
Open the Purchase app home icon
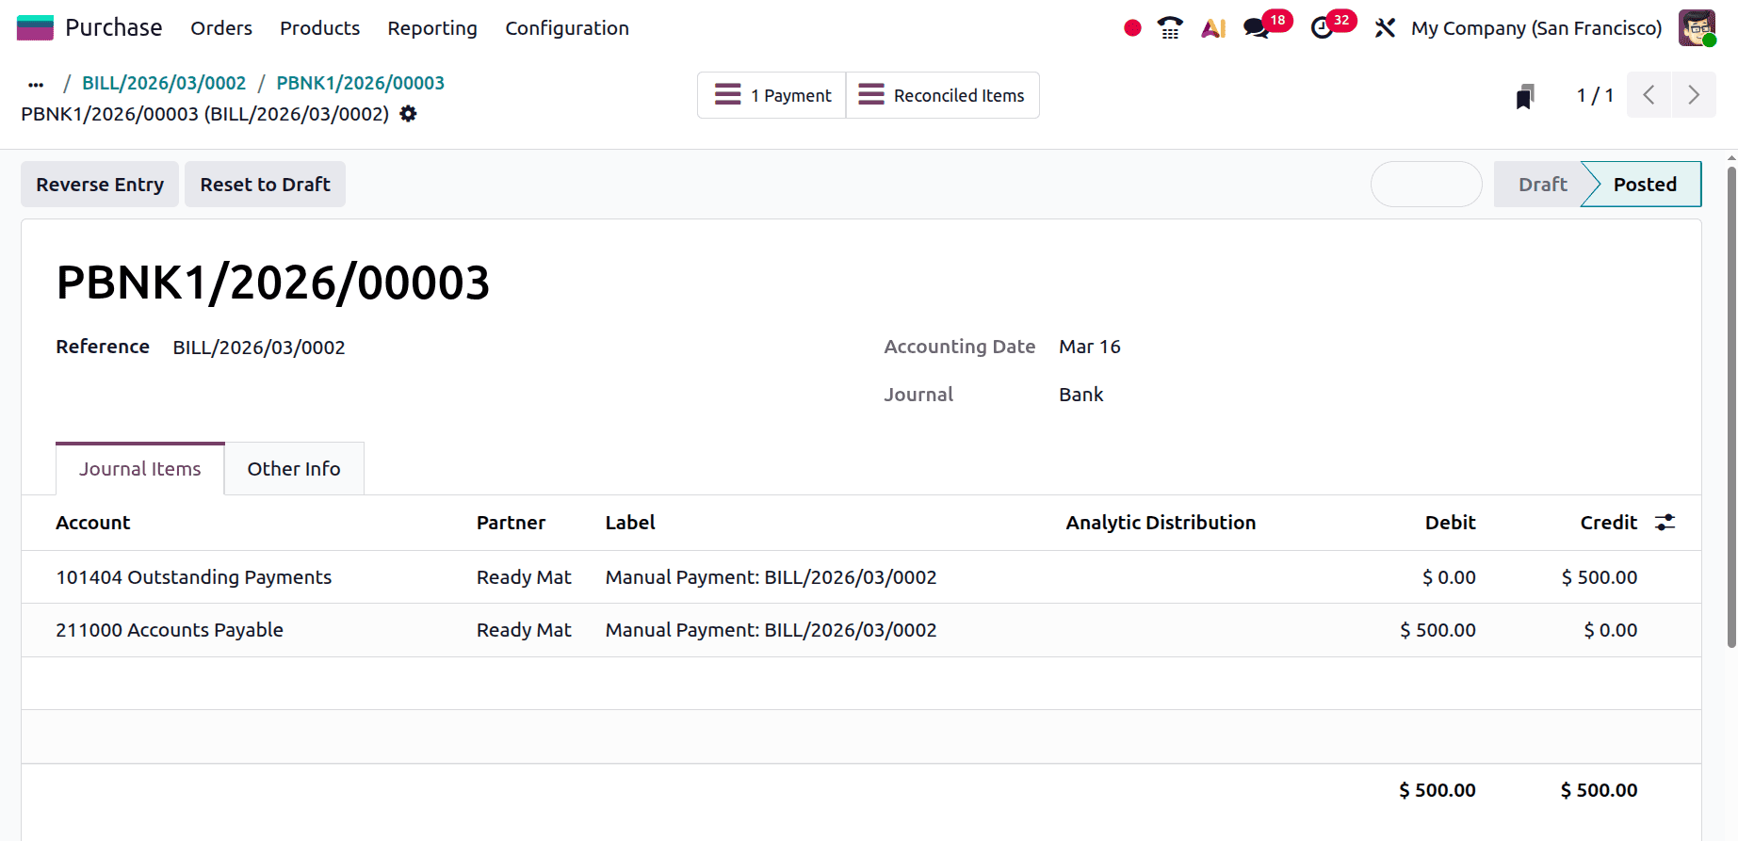coord(35,28)
